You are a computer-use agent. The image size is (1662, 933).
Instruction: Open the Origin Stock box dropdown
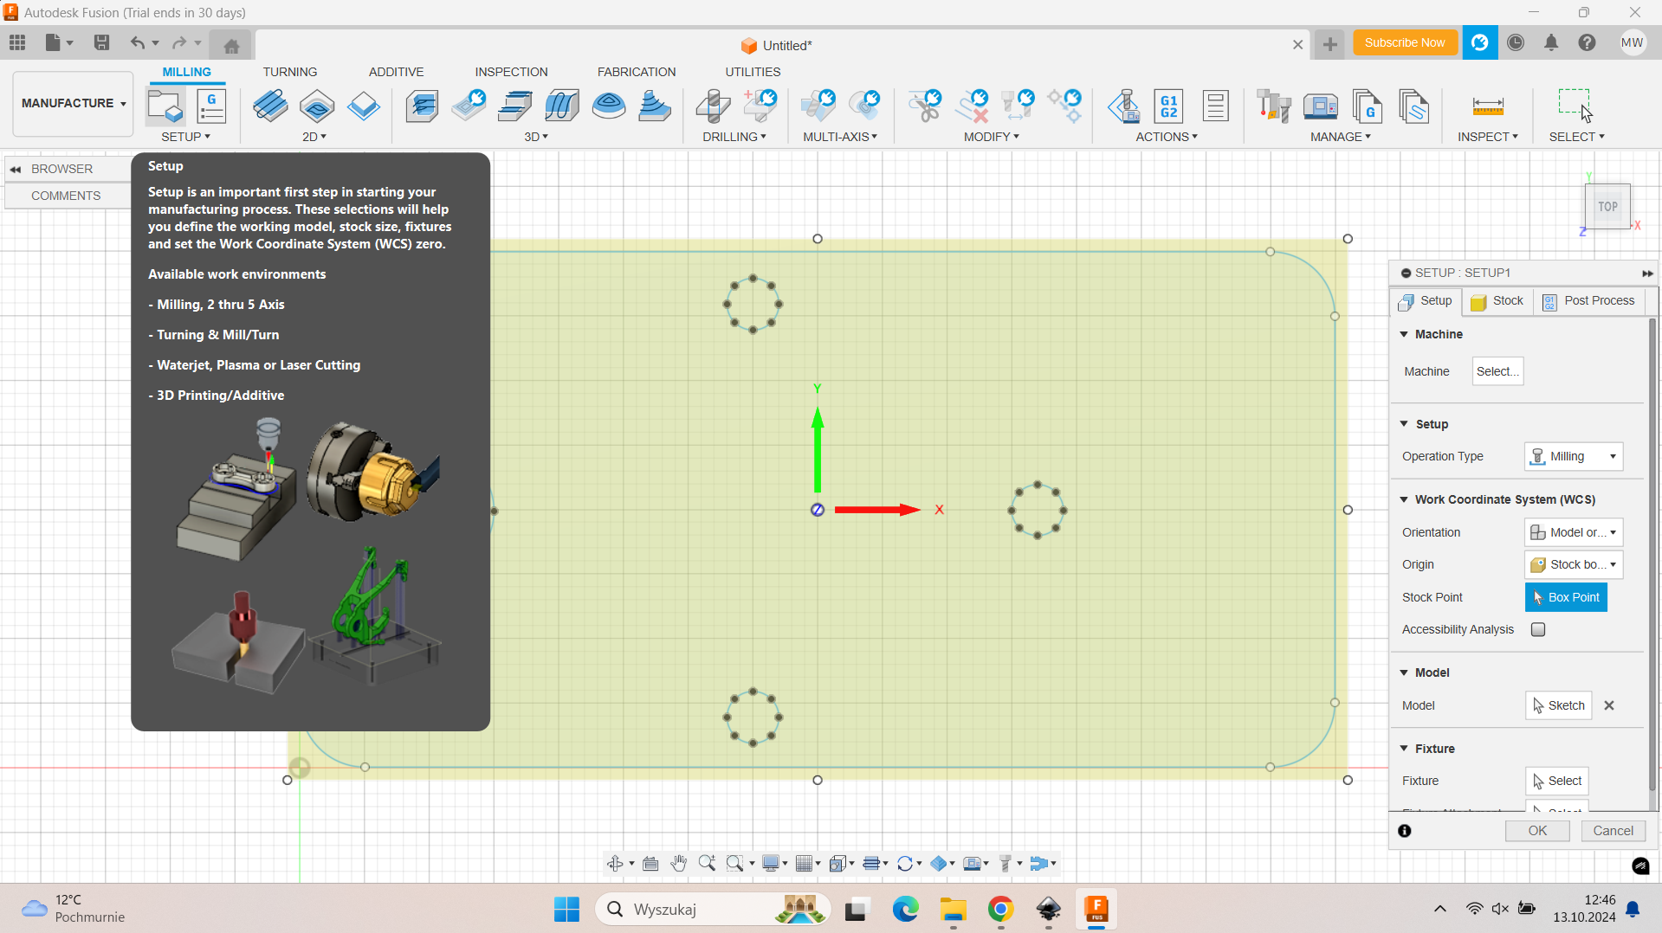click(1573, 564)
